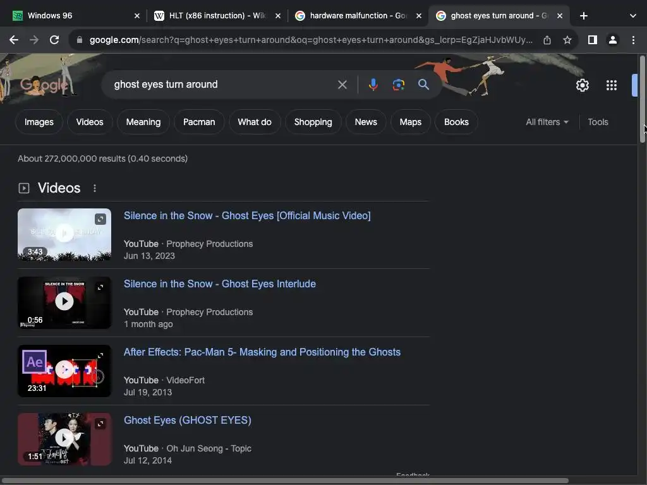Viewport: 647px width, 485px height.
Task: Filter results by Maps
Action: (x=411, y=122)
